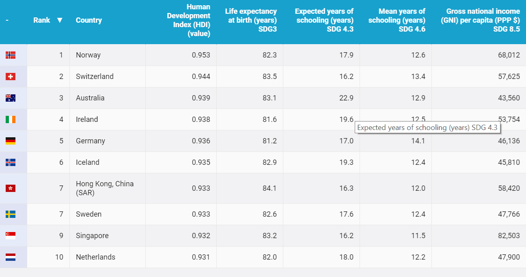Sort by Life expectancy at birth header
Image resolution: width=526 pixels, height=277 pixels.
(251, 20)
